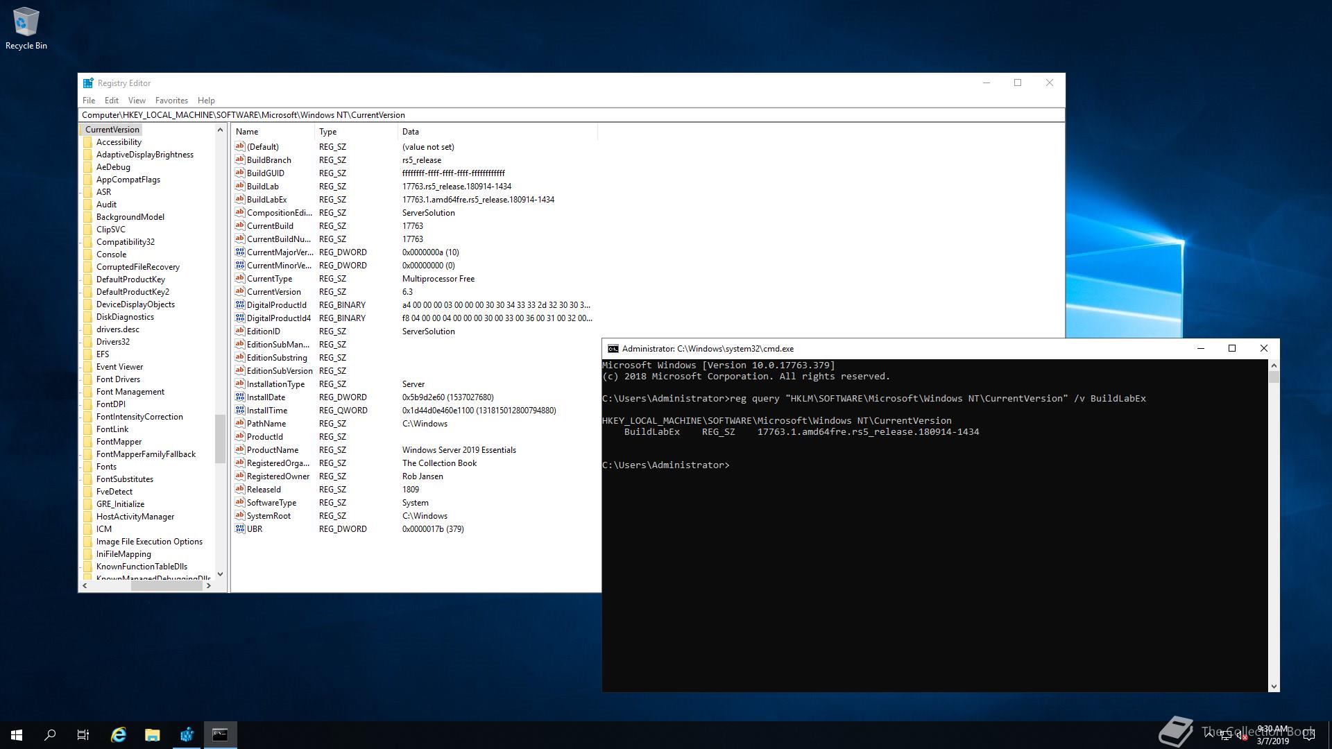Click the tree pane vertical scrollbar thumb
The image size is (1332, 749).
220,438
